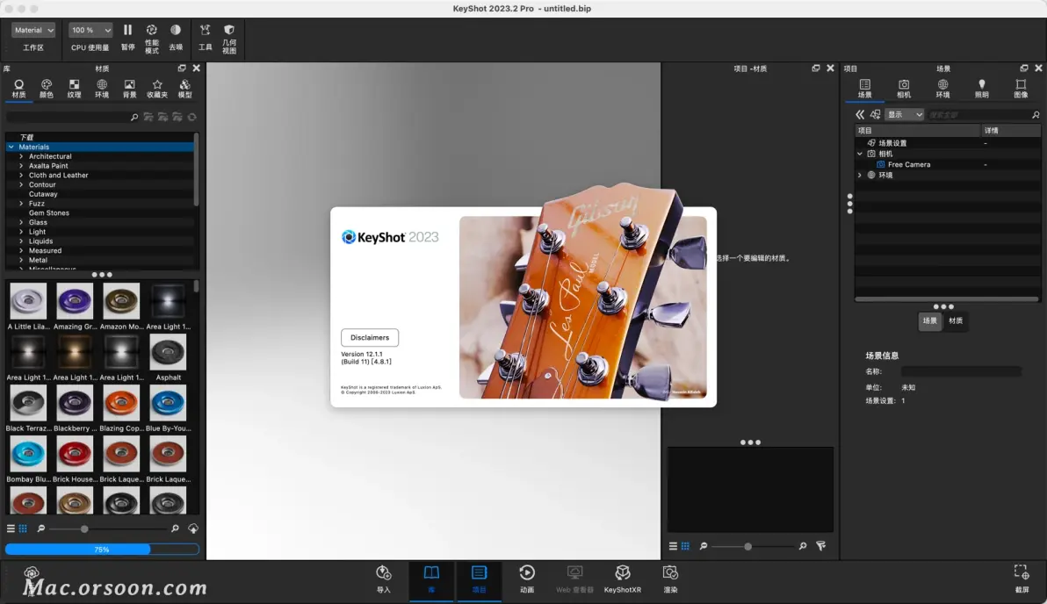This screenshot has height=604, width=1047.
Task: Open the Material workspace dropdown
Action: pyautogui.click(x=33, y=30)
